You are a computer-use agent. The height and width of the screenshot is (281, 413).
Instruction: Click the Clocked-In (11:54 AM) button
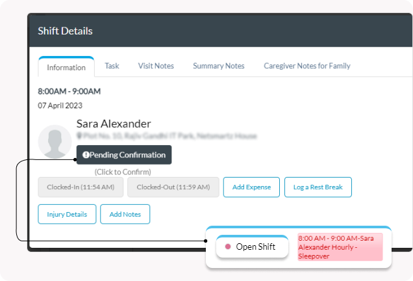click(x=81, y=187)
